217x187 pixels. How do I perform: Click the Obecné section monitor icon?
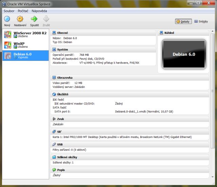click(54, 33)
